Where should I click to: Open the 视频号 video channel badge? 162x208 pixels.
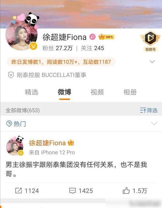point(150,41)
